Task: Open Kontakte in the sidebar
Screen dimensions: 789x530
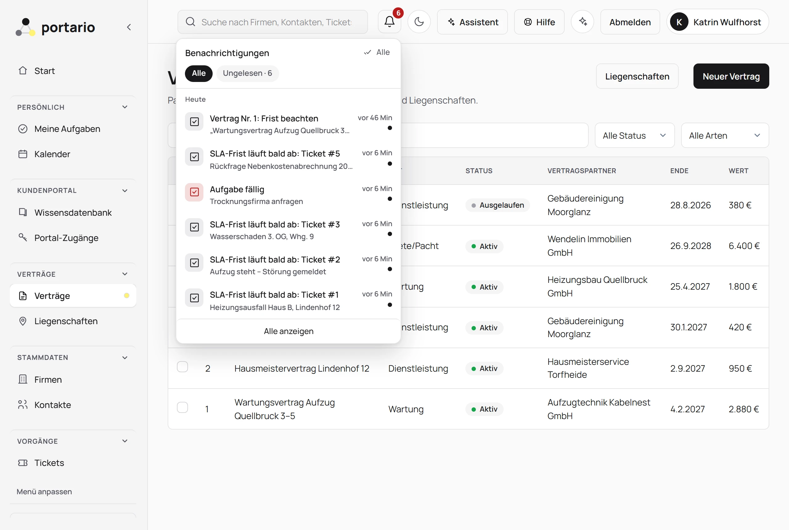Action: (73, 405)
